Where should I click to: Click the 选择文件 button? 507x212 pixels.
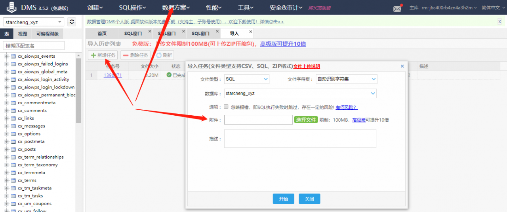tap(306, 120)
